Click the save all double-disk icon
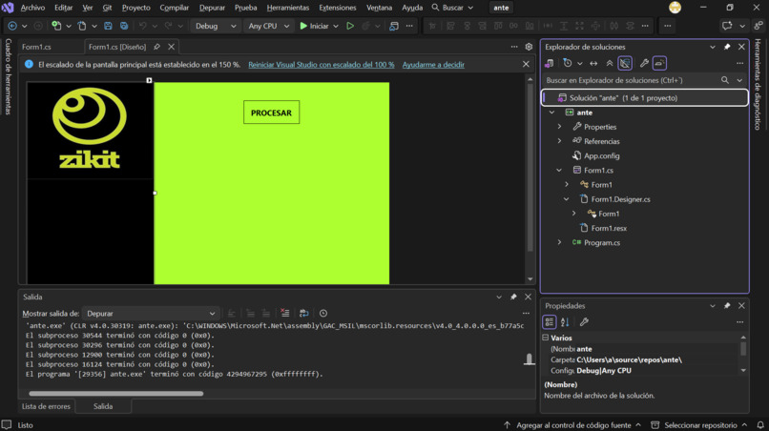 pos(124,26)
